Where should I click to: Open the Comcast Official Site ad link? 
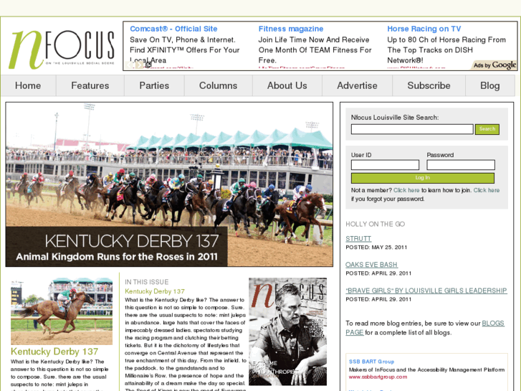click(x=173, y=29)
